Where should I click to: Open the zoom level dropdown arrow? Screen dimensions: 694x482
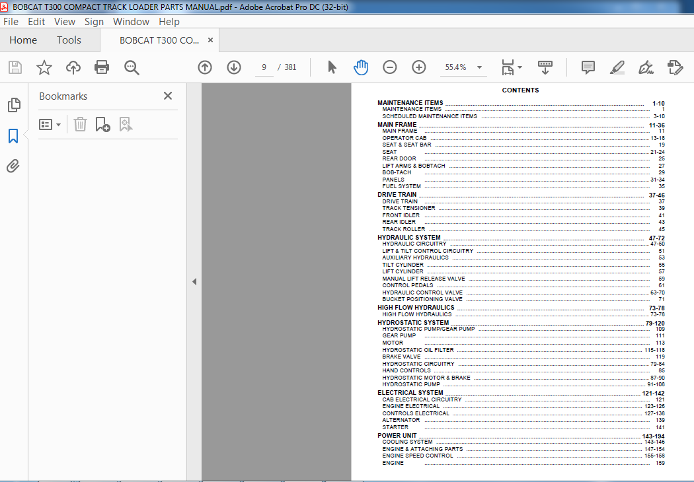point(479,67)
